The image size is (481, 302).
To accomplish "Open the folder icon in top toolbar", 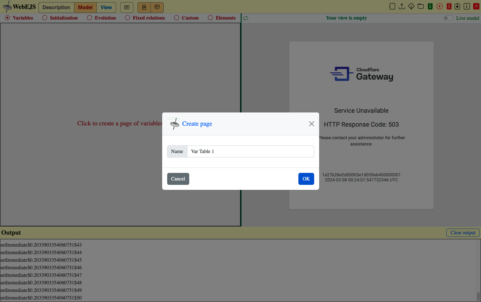I will [x=421, y=6].
